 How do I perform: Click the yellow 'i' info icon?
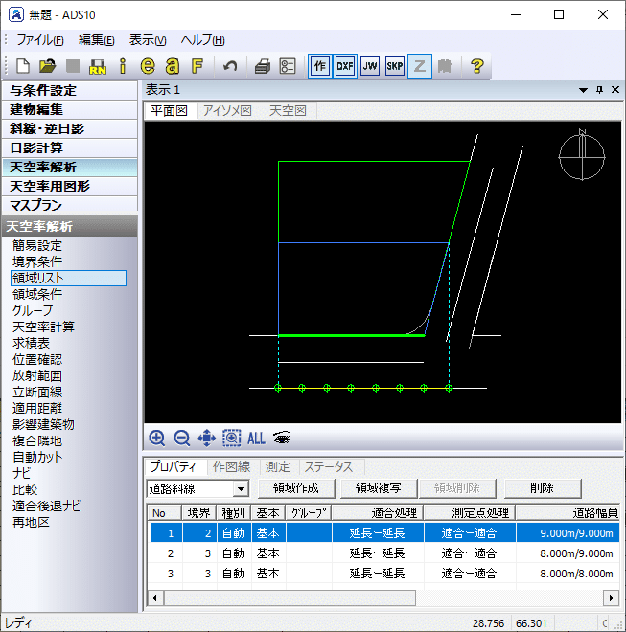point(123,66)
